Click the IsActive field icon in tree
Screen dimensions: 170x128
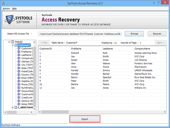(19, 101)
